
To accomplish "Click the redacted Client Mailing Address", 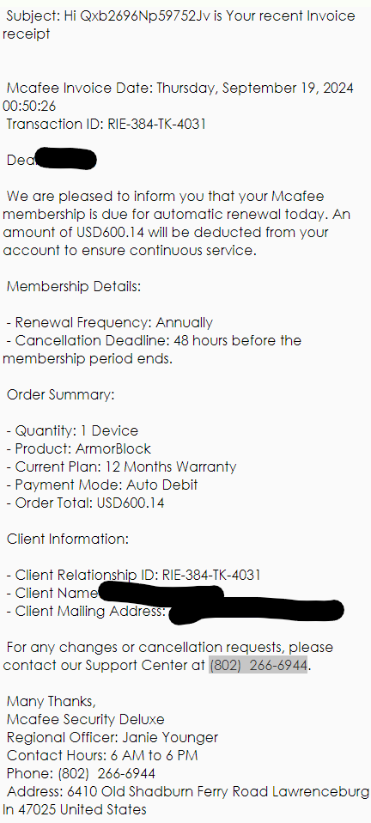I will 256,612.
